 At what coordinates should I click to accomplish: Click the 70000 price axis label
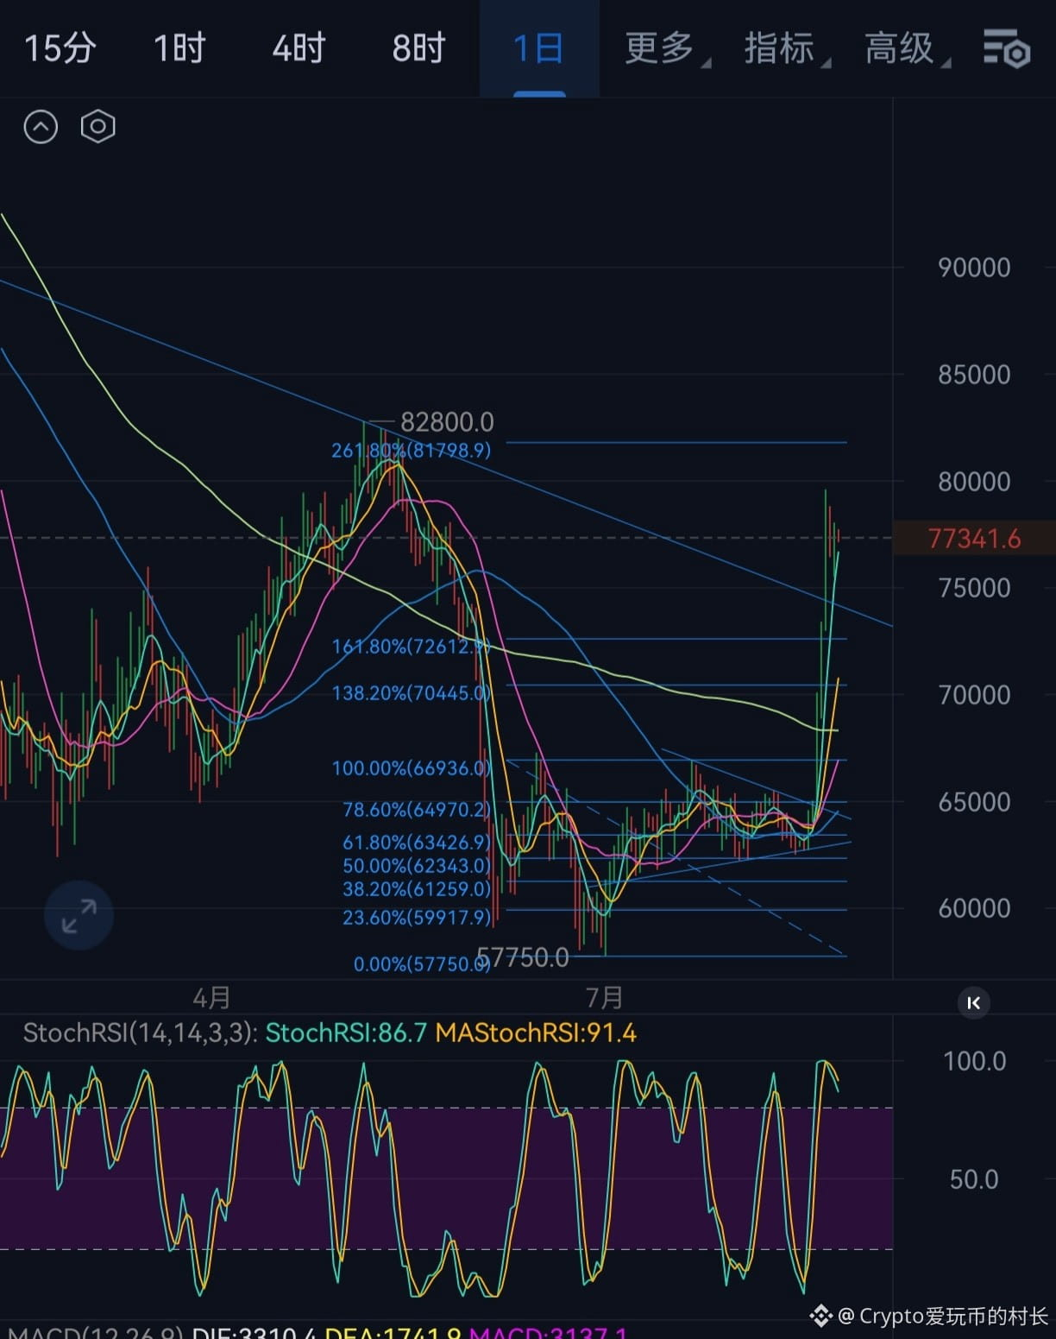tap(974, 695)
